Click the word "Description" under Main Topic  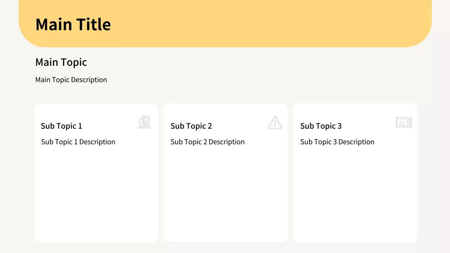89,80
